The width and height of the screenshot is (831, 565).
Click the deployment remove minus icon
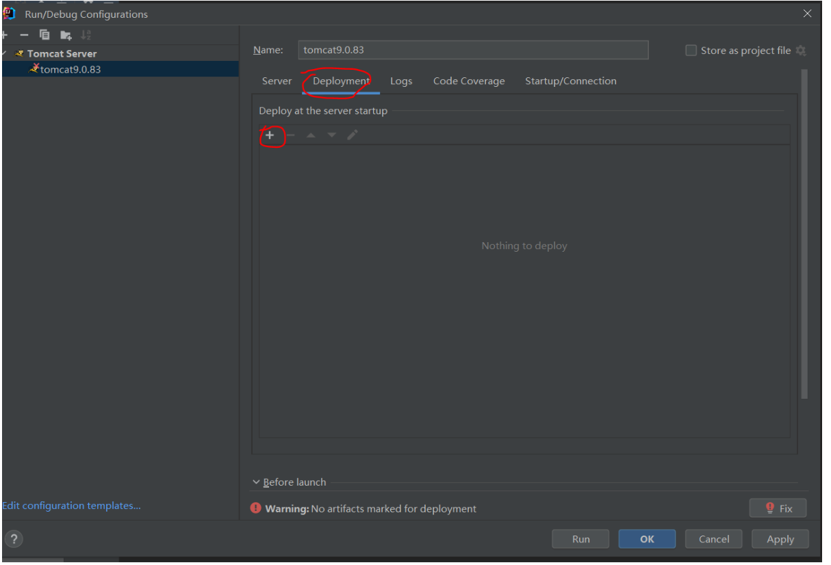point(290,135)
